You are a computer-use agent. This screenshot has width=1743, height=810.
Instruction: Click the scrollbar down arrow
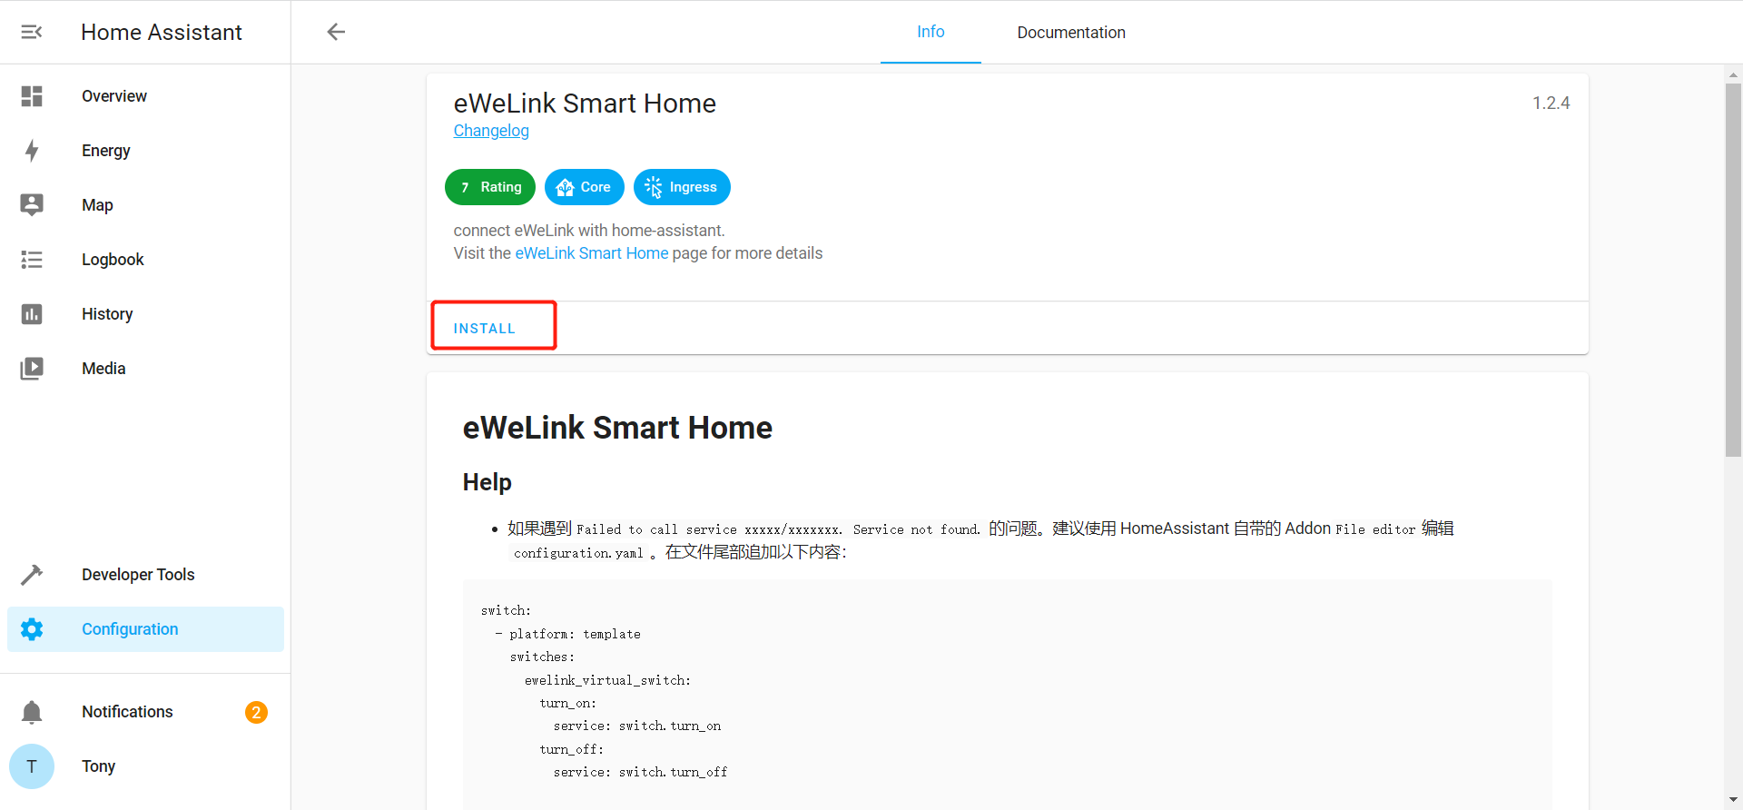[x=1733, y=800]
